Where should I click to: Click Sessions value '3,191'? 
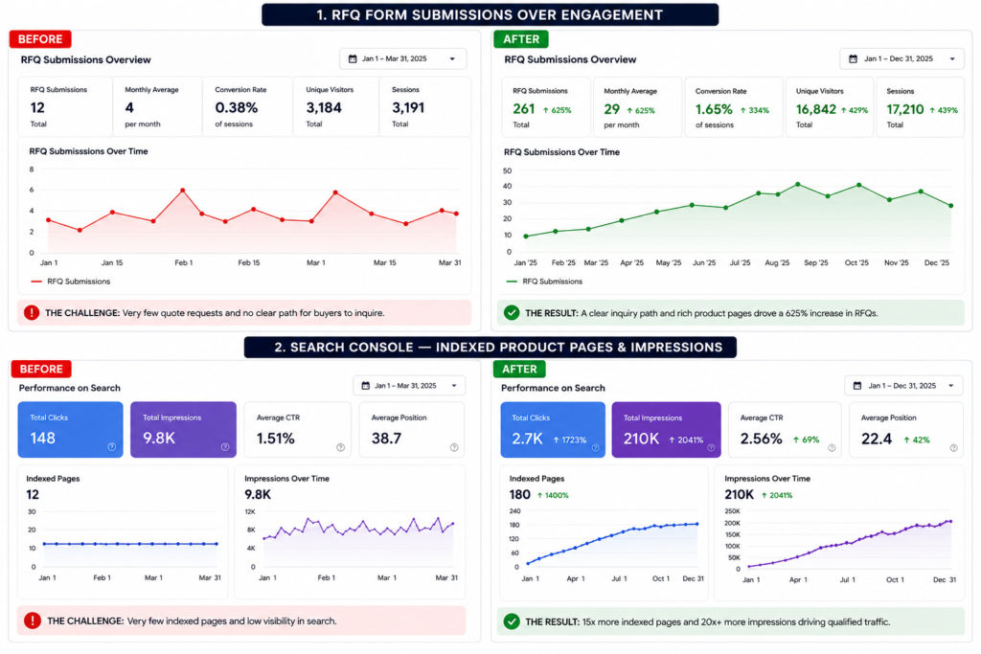click(x=408, y=107)
